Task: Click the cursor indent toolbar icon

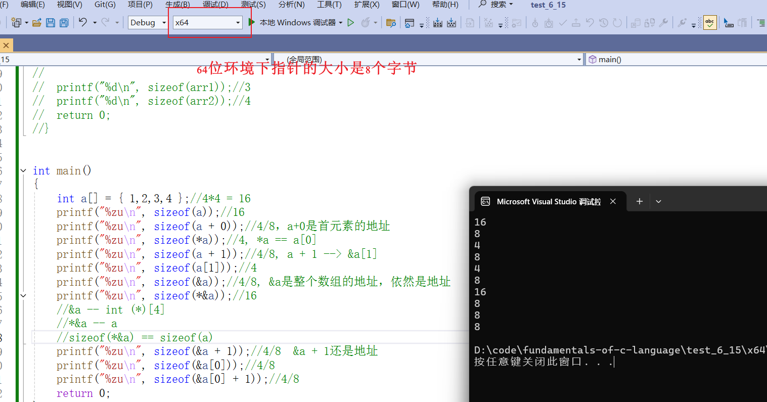Action: (729, 23)
